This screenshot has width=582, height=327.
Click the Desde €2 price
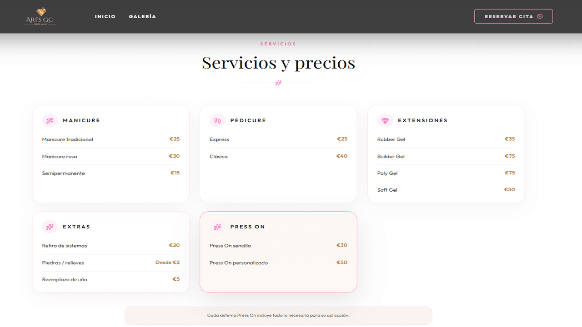168,262
